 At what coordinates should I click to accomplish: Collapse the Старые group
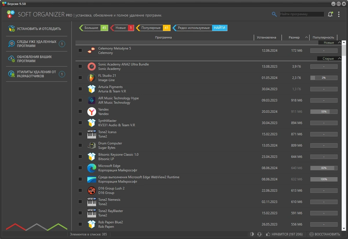tap(339, 59)
